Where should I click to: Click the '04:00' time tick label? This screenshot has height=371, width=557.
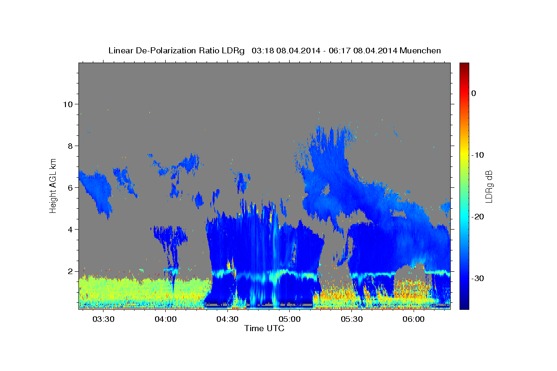(x=166, y=320)
